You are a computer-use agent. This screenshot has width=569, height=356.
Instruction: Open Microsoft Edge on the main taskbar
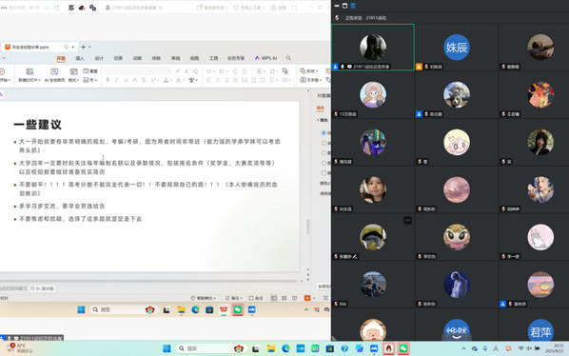[285, 348]
